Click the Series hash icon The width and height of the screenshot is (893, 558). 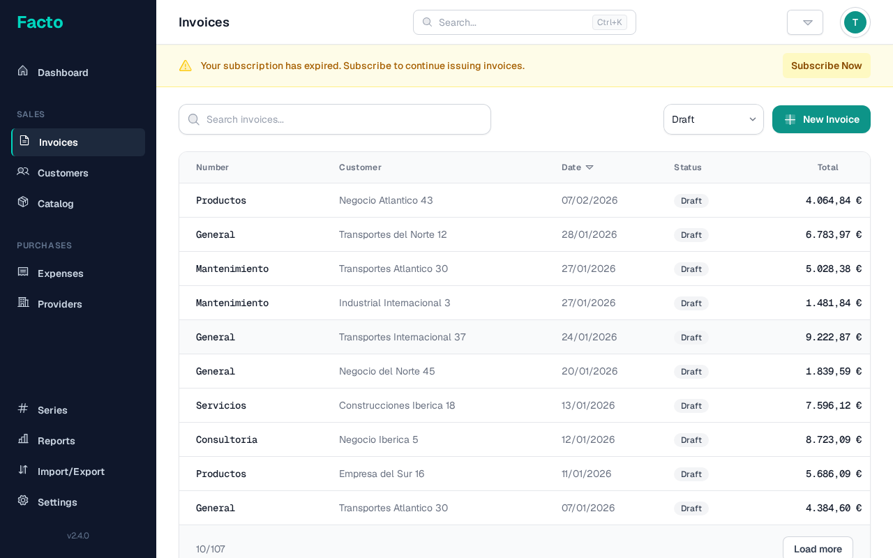23,409
